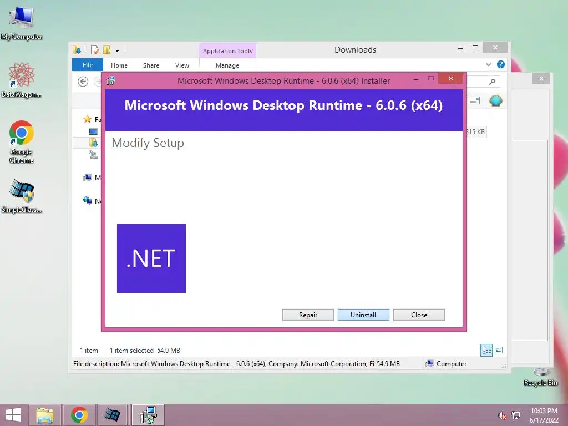Open the Share ribbon tab in Downloads
The image size is (568, 426).
click(151, 65)
